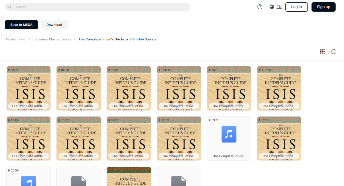Open the 52:53 audio thumbnail
344x186 pixels.
click(x=179, y=139)
